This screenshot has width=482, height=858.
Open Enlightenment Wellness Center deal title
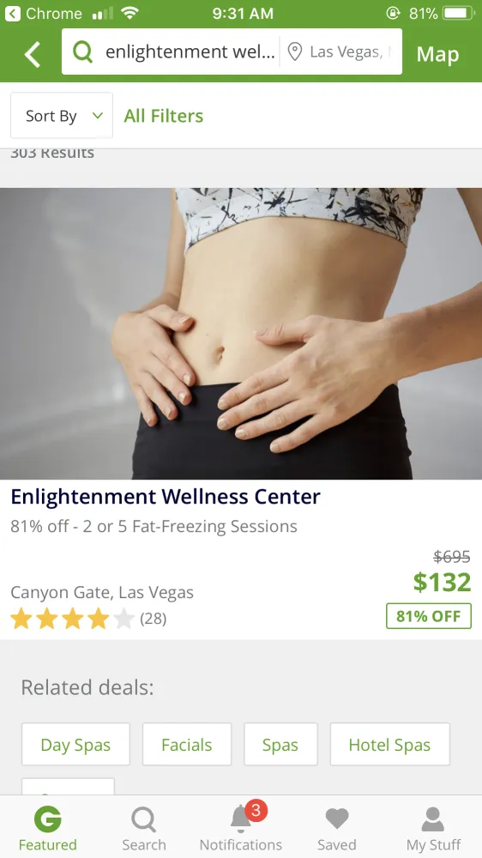166,496
